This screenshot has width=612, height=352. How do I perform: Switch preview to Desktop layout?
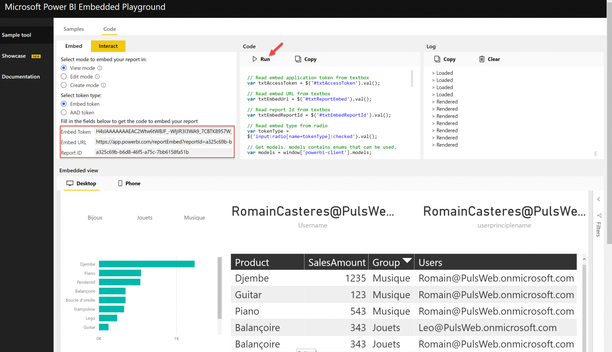coord(81,183)
